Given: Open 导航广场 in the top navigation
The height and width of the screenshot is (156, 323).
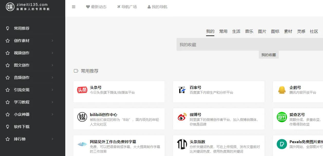Looking at the screenshot, I should [129, 7].
